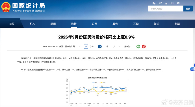Click the publish date 2026/10/14 09:30
The height and width of the screenshot is (107, 195).
click(50, 47)
